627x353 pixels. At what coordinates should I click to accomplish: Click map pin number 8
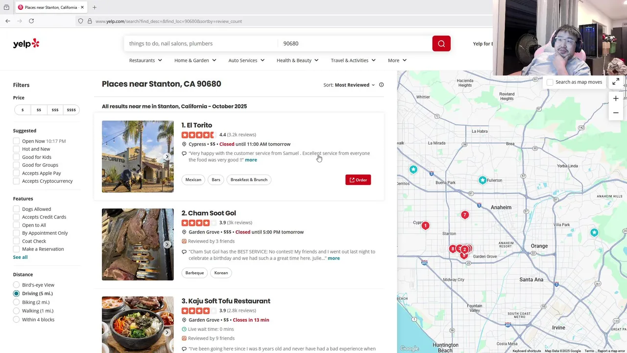coord(453,249)
